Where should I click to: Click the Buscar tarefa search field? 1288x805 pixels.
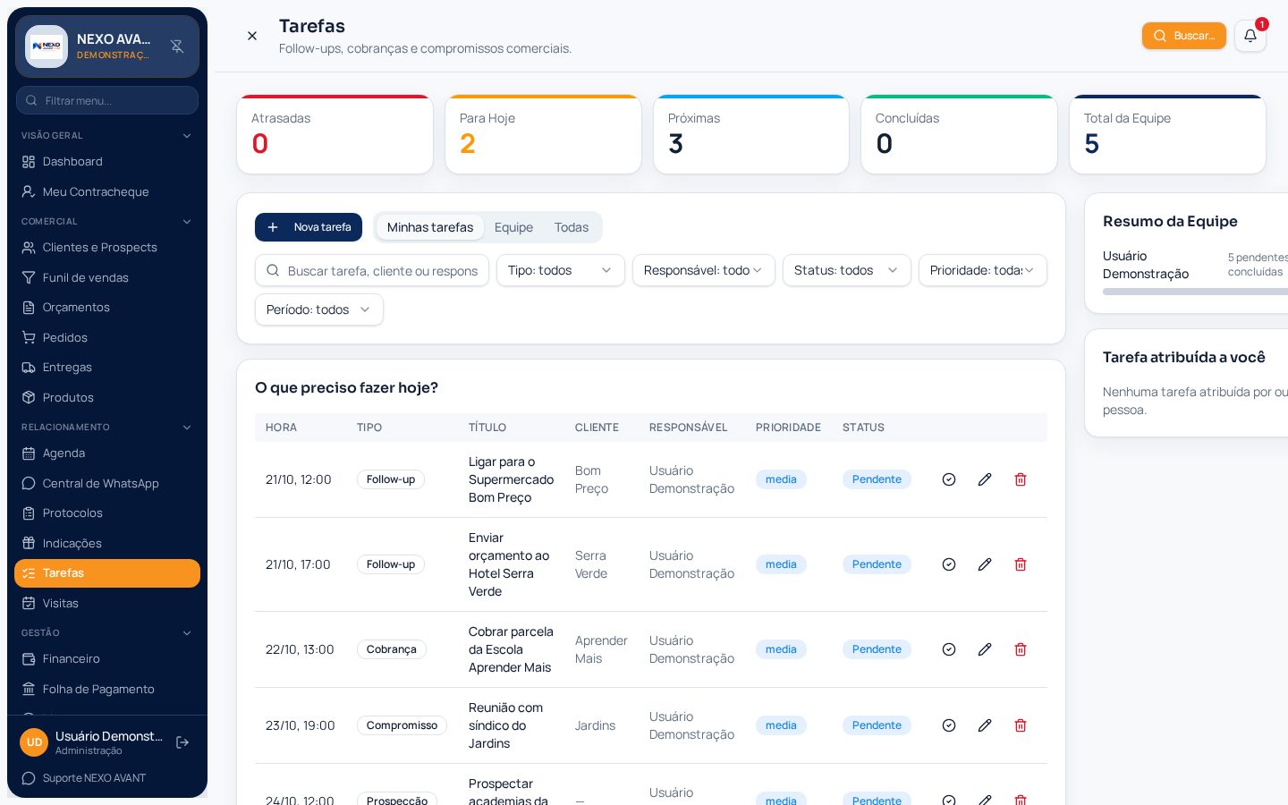[x=372, y=270]
